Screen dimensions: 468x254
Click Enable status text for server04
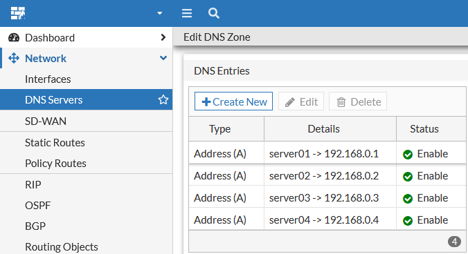pyautogui.click(x=433, y=220)
